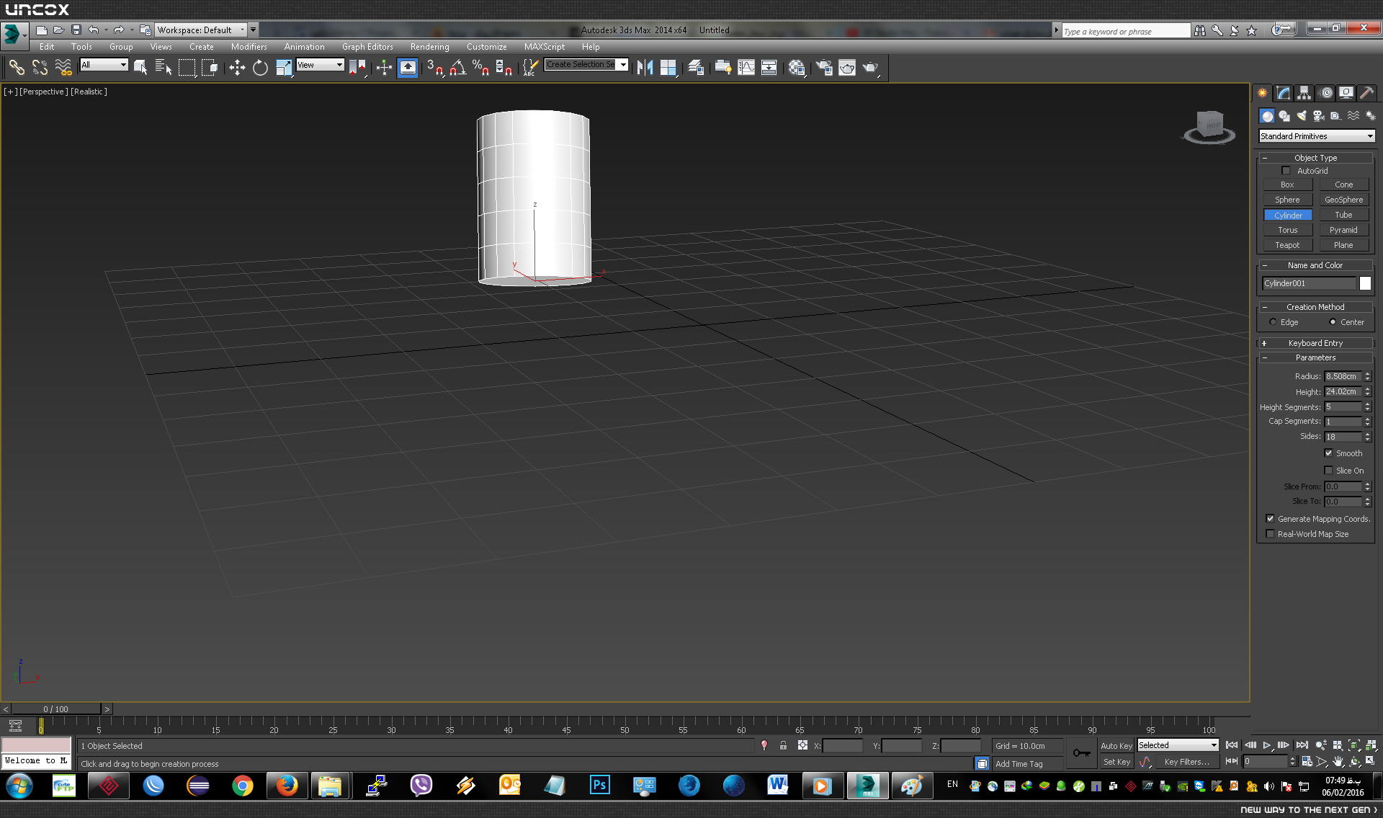Collapse the Object Type rollout

tap(1315, 158)
